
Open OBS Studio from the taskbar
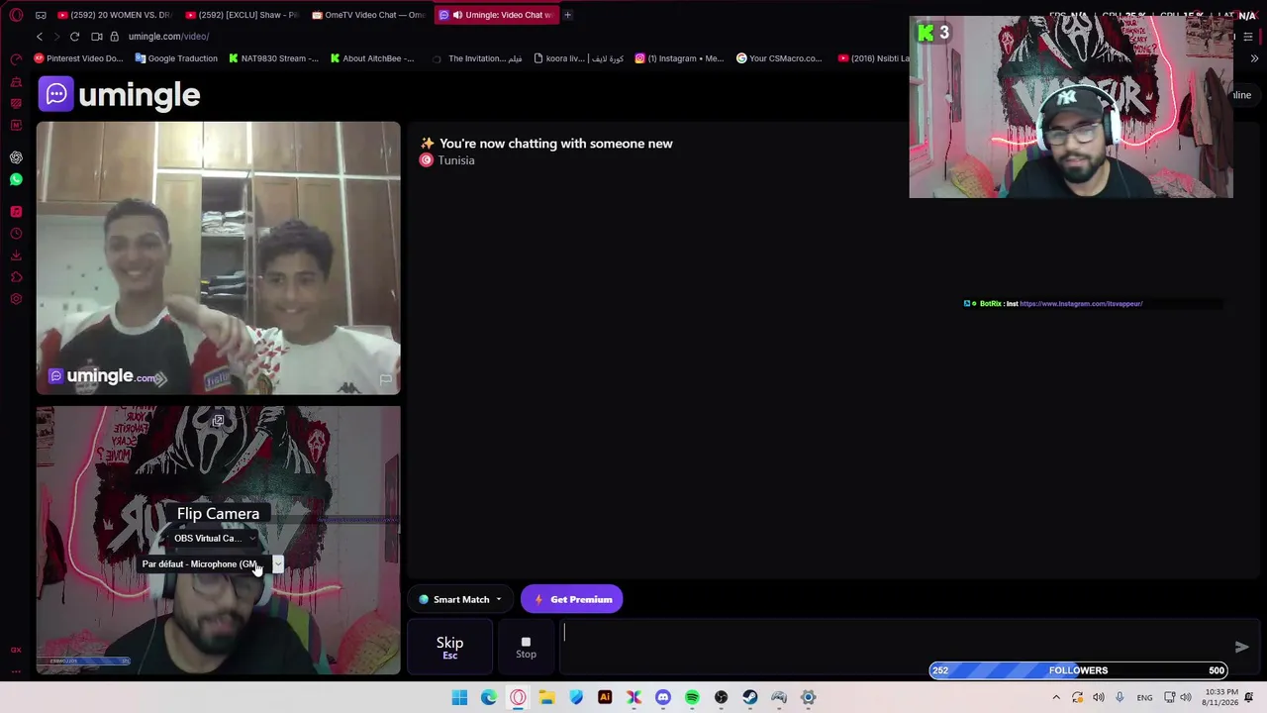(721, 697)
